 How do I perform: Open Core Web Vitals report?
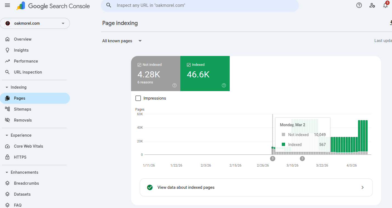click(x=35, y=146)
